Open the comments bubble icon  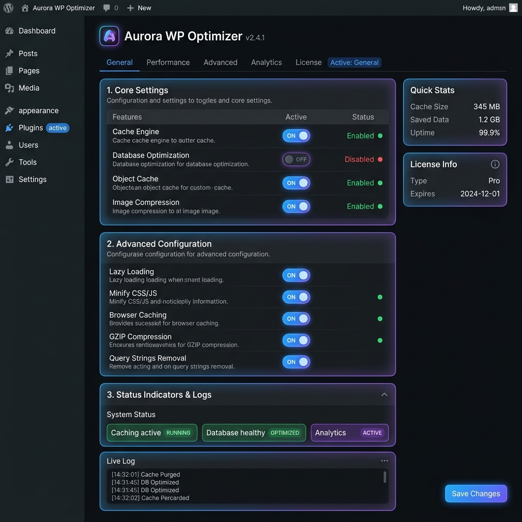click(107, 8)
